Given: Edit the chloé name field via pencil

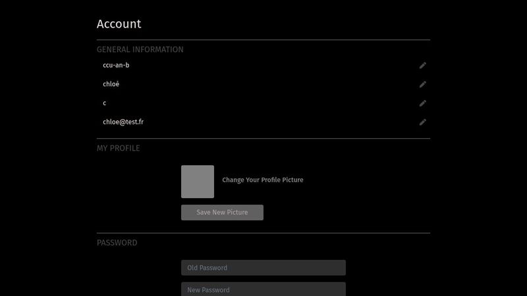Looking at the screenshot, I should click(x=423, y=84).
